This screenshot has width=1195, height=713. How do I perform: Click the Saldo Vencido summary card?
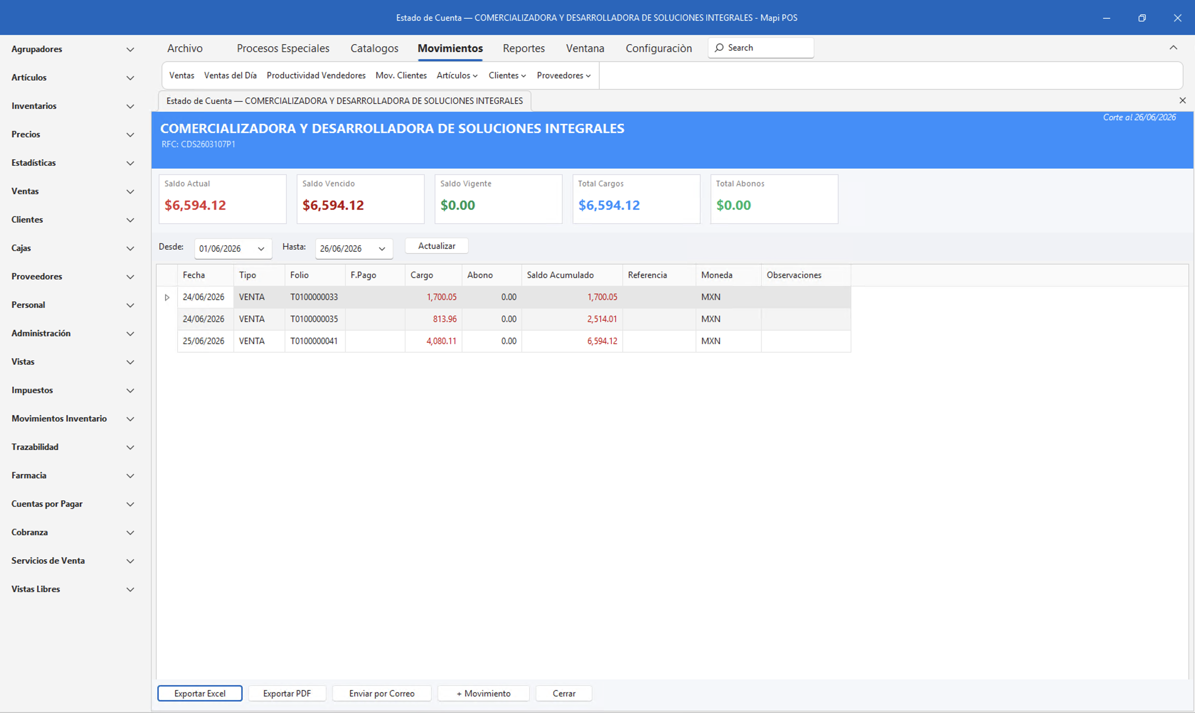point(361,199)
